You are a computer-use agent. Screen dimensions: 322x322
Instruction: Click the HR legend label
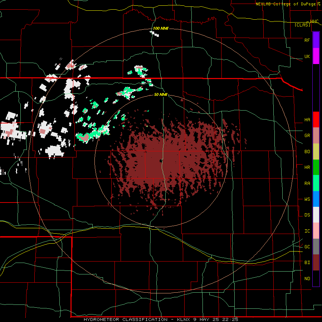307,167
